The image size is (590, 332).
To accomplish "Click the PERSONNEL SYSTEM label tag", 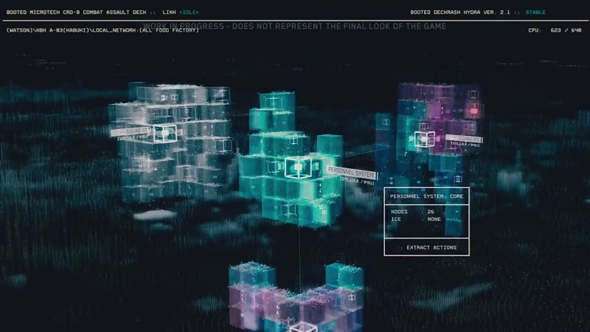I will [351, 170].
